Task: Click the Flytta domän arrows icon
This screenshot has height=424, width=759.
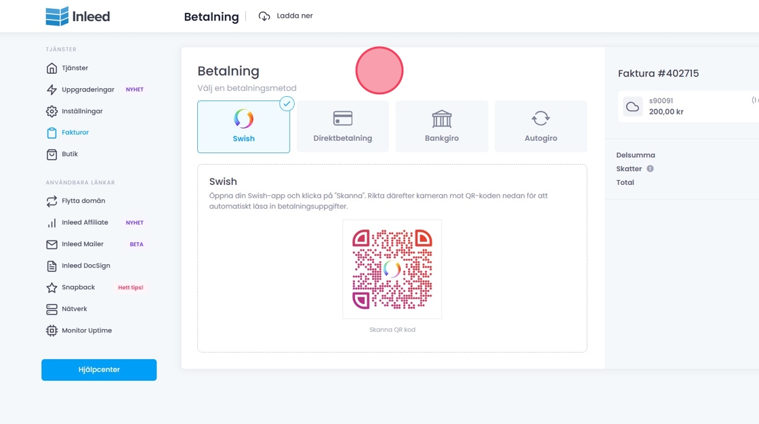Action: [x=52, y=201]
